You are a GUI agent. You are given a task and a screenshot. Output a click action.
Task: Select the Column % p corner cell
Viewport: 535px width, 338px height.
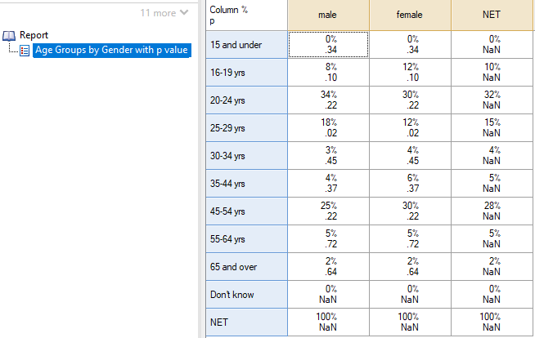247,15
